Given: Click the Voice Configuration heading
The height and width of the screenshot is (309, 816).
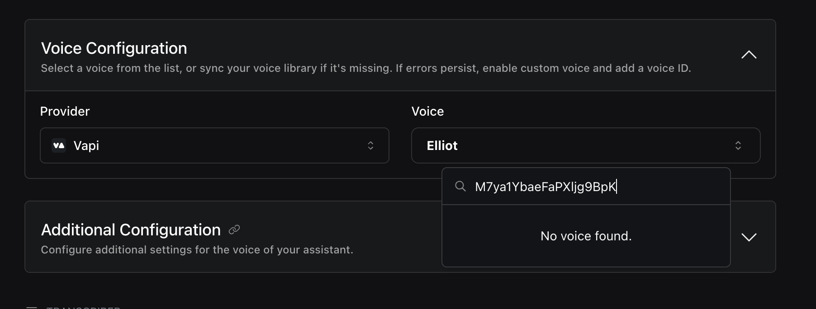Looking at the screenshot, I should pos(114,48).
